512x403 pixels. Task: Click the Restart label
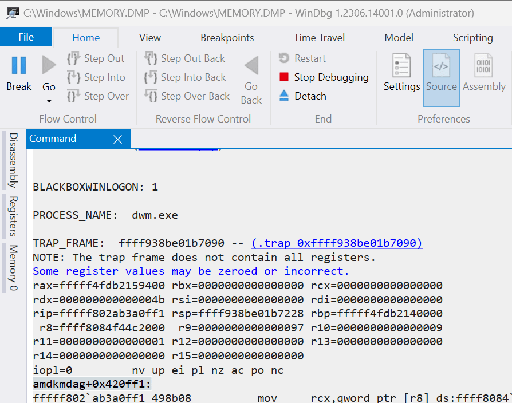[310, 58]
